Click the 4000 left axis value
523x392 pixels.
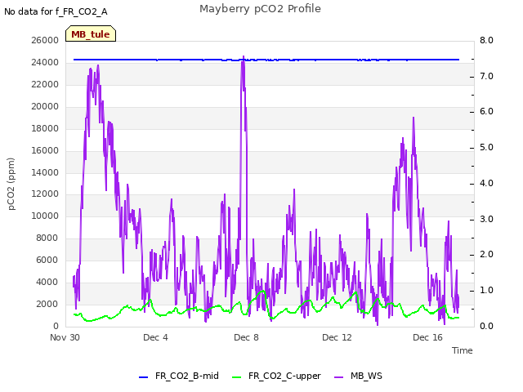point(47,282)
